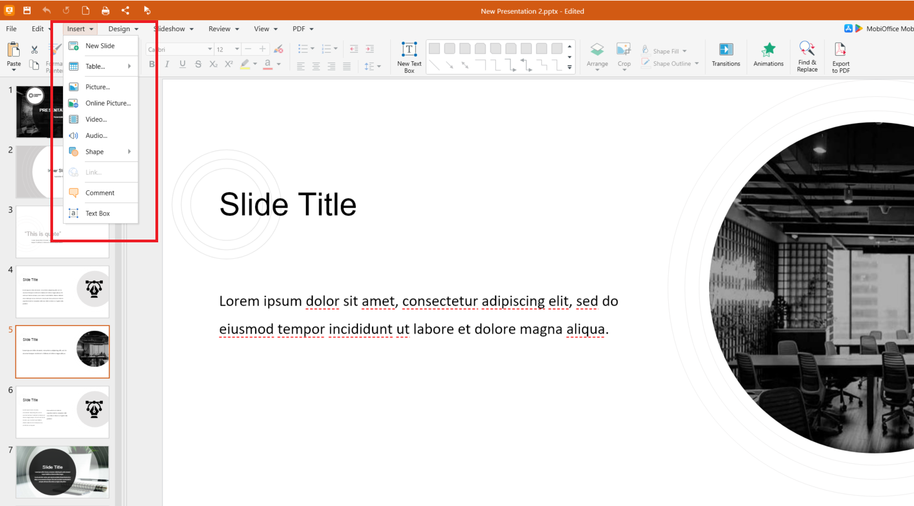Click the Print icon

point(105,10)
